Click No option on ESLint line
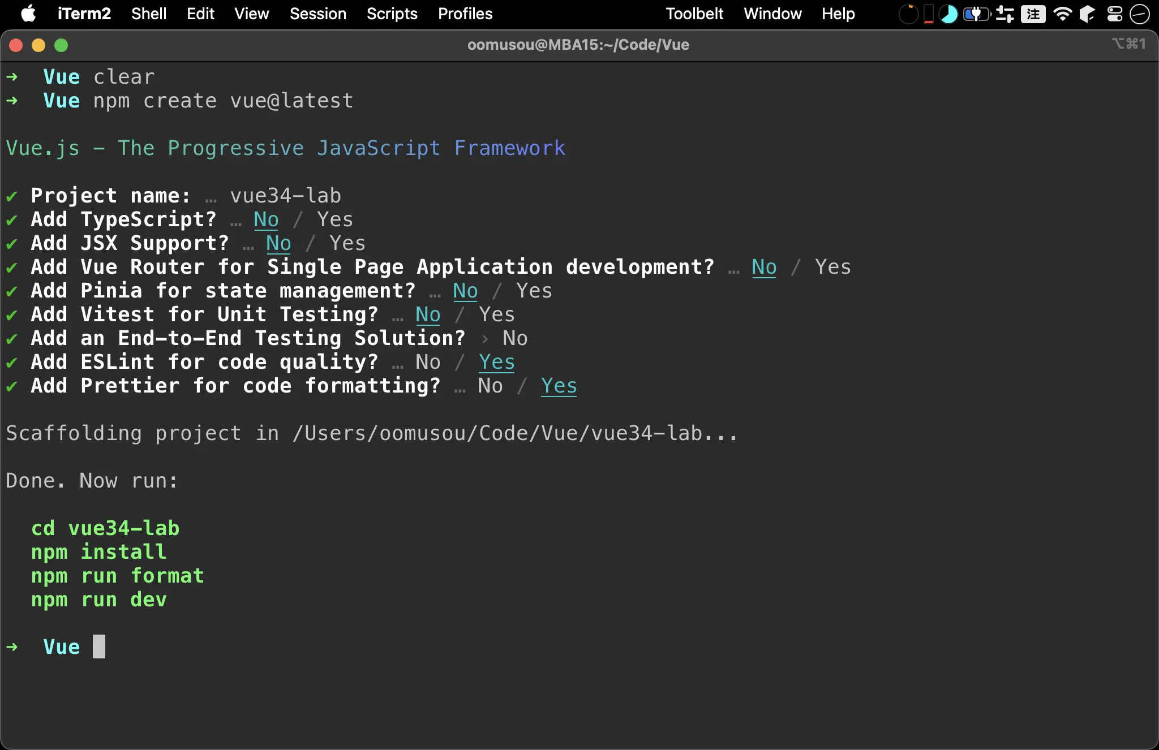1159x750 pixels. click(x=428, y=362)
